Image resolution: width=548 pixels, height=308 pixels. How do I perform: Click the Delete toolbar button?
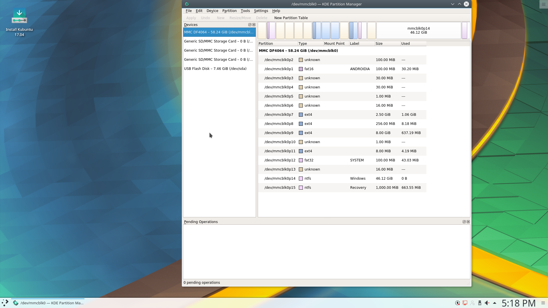click(x=261, y=18)
